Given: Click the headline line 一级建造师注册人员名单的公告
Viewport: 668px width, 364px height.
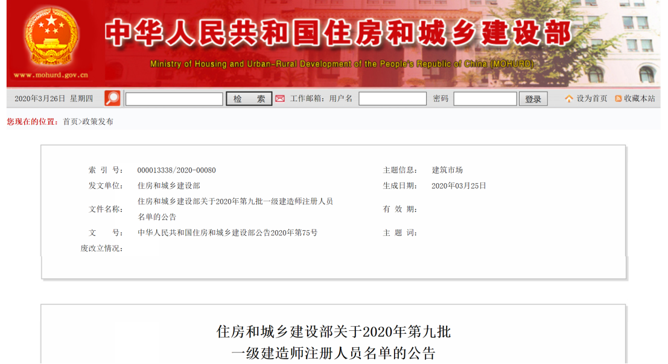Looking at the screenshot, I should [334, 353].
